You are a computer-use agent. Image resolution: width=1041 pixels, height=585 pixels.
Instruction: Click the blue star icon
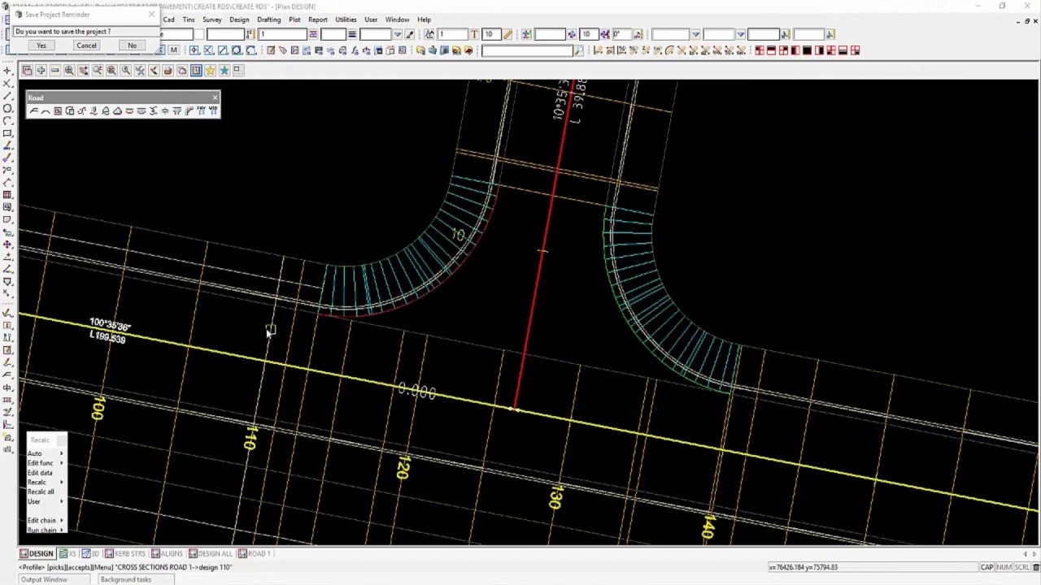coord(224,71)
